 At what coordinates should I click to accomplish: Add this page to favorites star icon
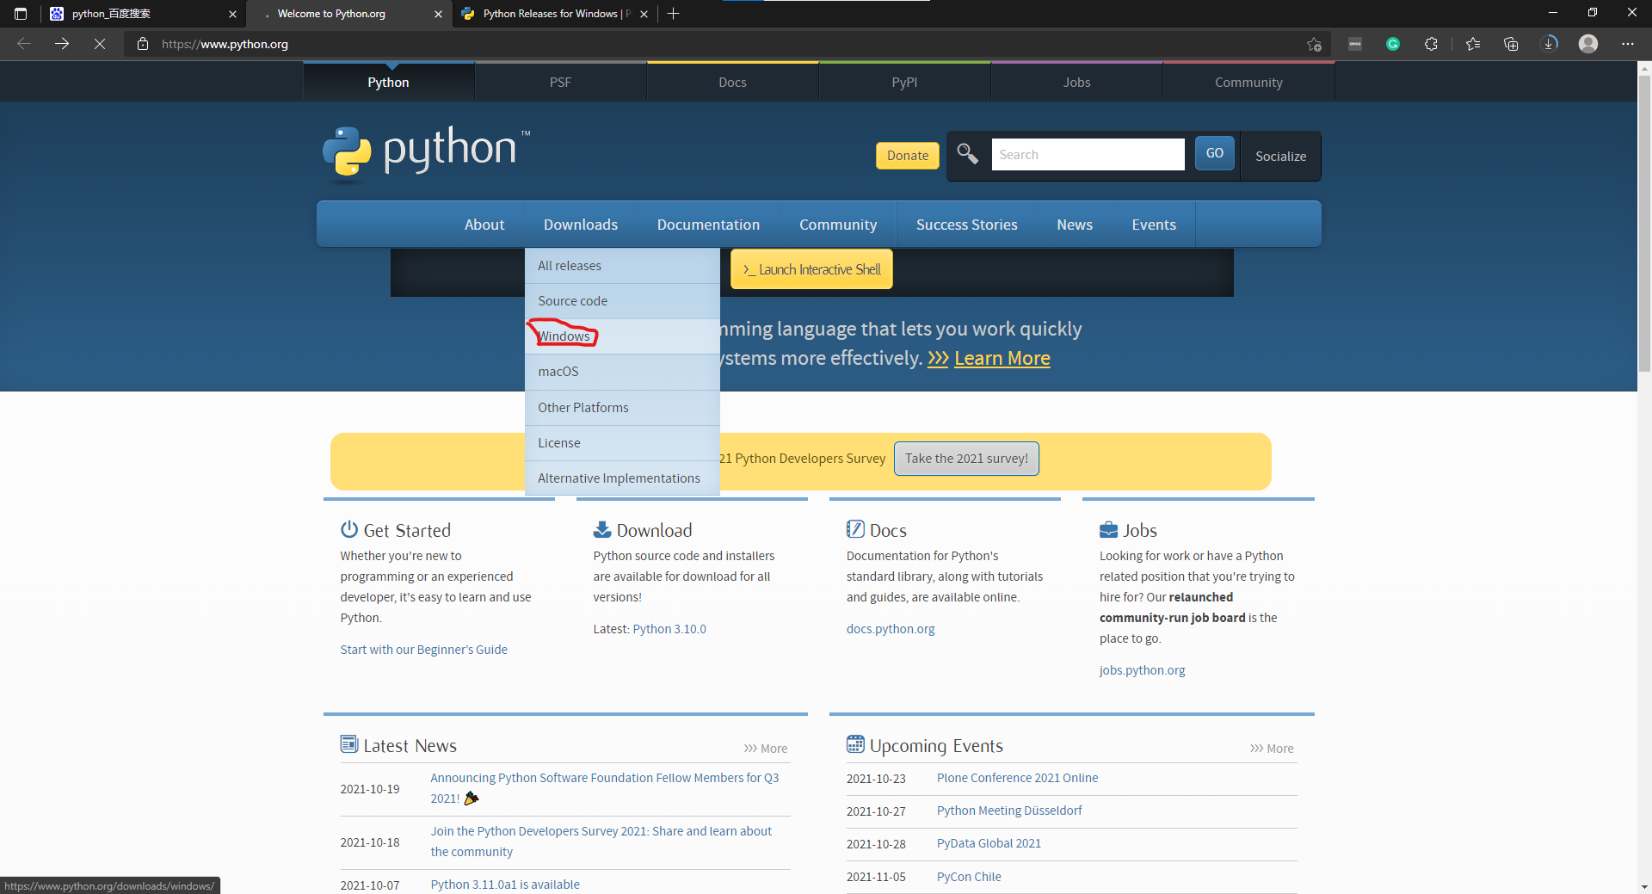tap(1314, 44)
